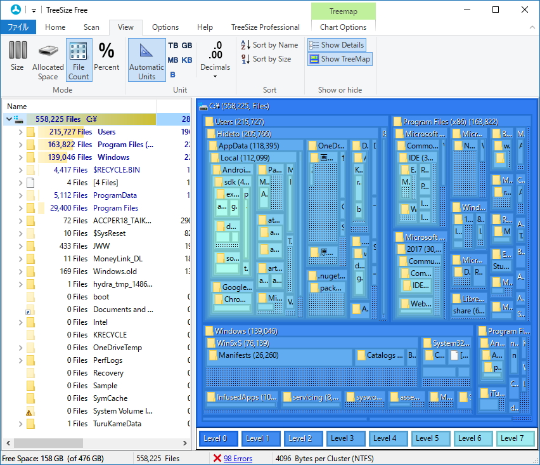Open the Decimals dropdown
The width and height of the screenshot is (540, 465).
[215, 60]
